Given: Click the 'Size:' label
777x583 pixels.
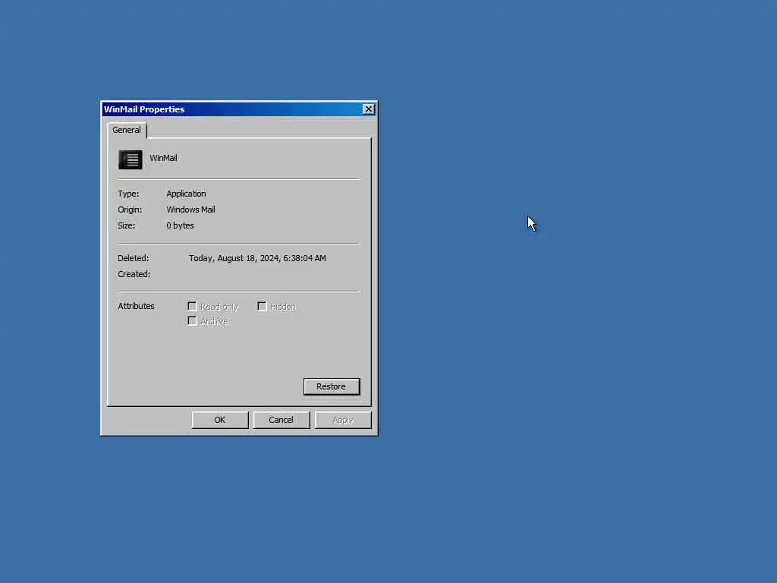Looking at the screenshot, I should pyautogui.click(x=127, y=225).
